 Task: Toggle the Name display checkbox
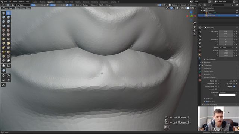[216, 81]
